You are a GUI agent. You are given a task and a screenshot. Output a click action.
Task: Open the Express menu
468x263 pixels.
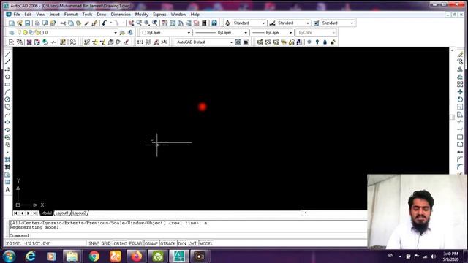click(x=159, y=15)
